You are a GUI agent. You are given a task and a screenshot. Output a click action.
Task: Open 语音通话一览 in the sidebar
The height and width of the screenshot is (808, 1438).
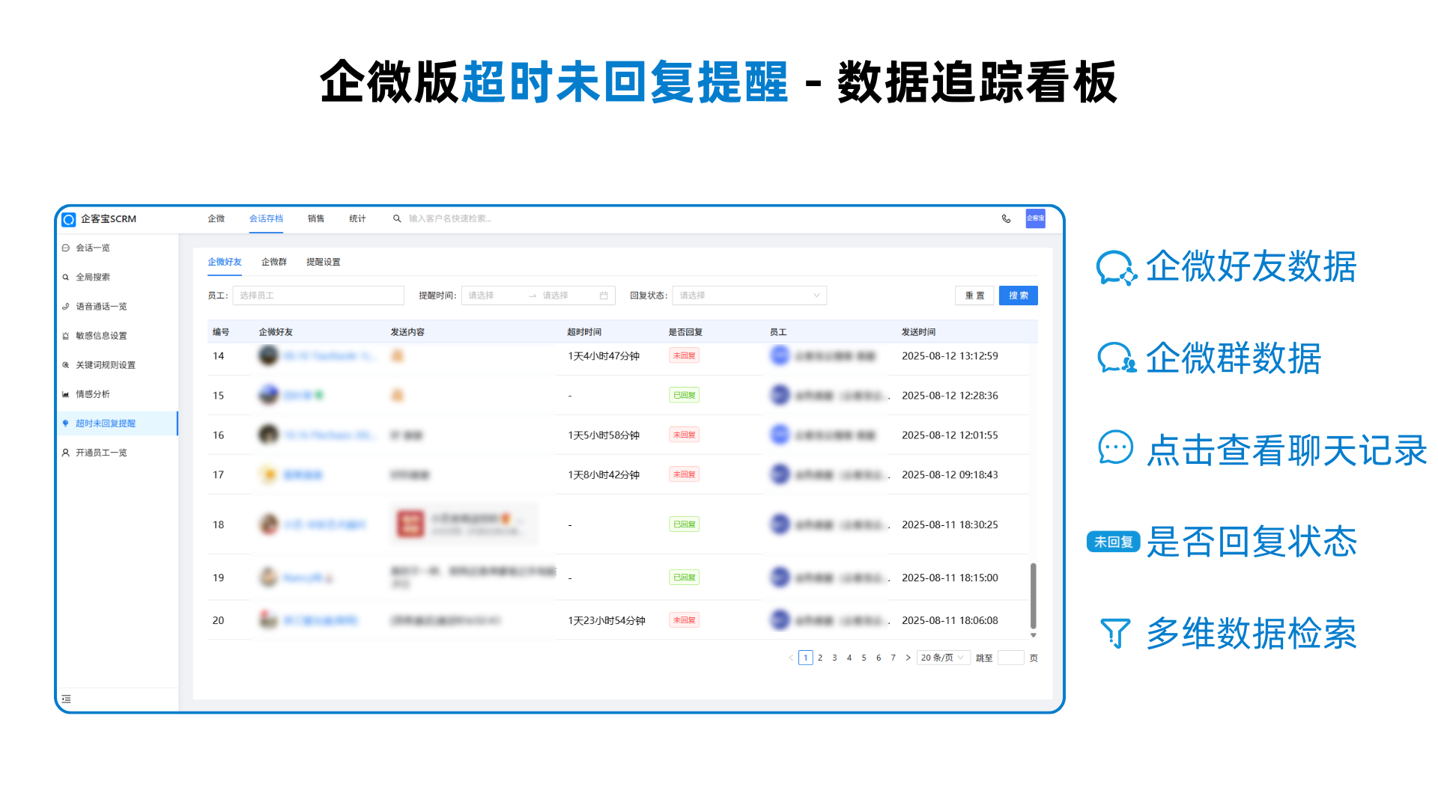coord(101,307)
